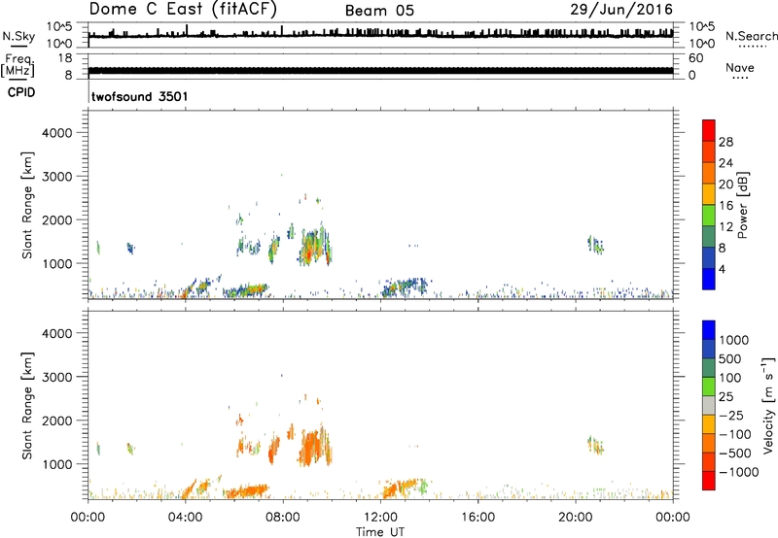This screenshot has width=778, height=538.
Task: Pick the red top segment of power colorbar
Action: coord(709,130)
